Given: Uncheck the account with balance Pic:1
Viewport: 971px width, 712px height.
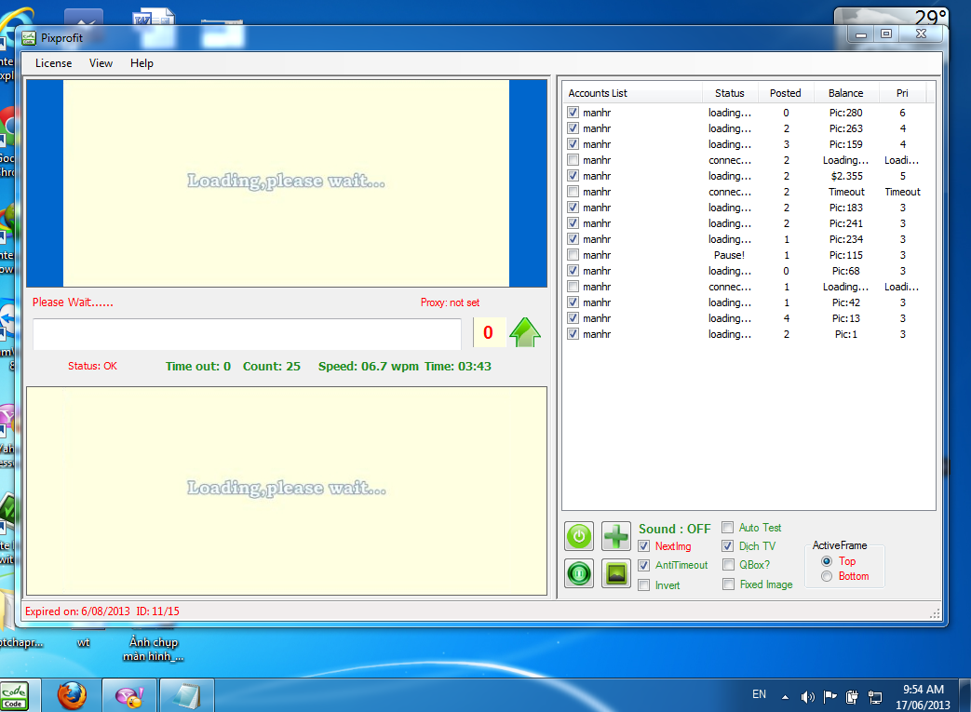Looking at the screenshot, I should coord(573,334).
